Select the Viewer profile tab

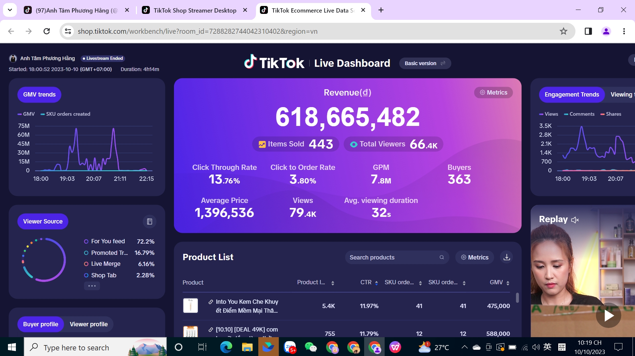89,324
